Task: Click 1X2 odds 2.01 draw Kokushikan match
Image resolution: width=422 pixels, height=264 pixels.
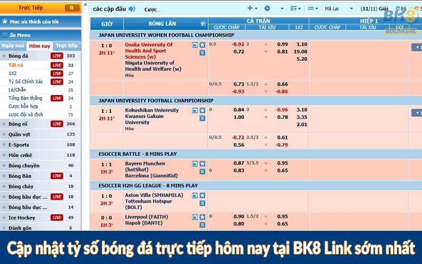Action: click(302, 125)
